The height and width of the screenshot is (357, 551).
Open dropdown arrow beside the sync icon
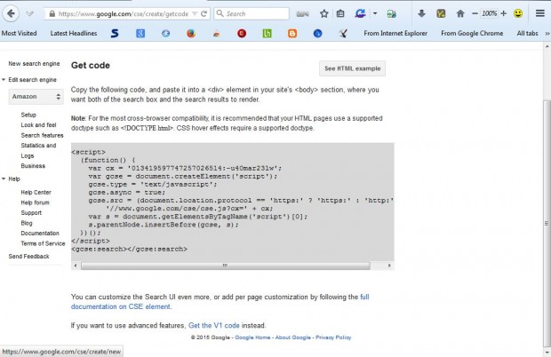[375, 13]
